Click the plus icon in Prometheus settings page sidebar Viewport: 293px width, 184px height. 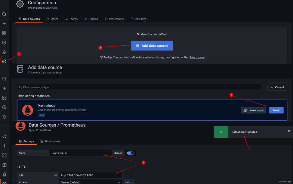point(5,146)
